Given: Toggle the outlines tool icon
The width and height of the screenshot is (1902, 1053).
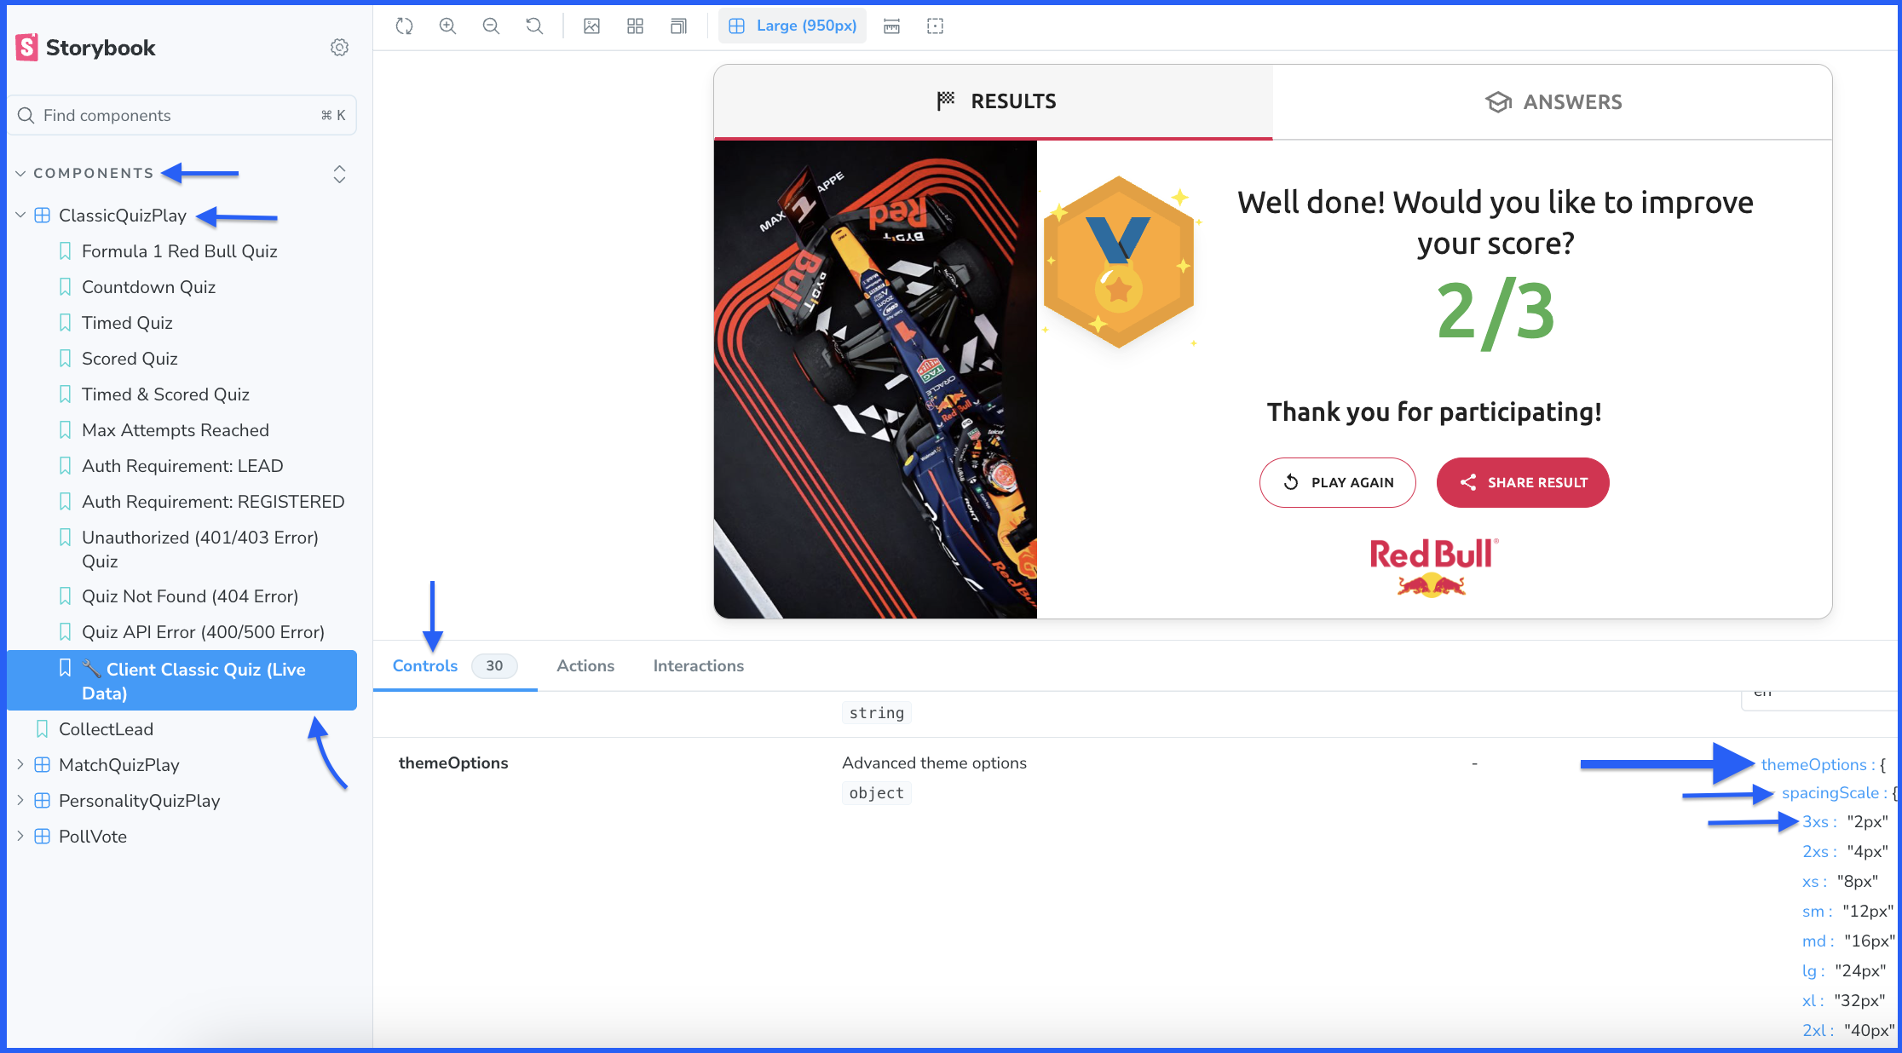Looking at the screenshot, I should tap(935, 26).
